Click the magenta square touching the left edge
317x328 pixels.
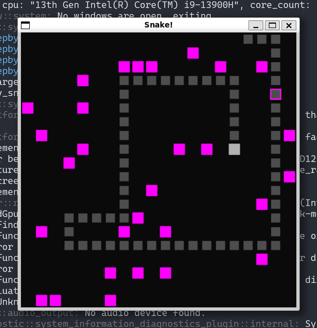[28, 108]
